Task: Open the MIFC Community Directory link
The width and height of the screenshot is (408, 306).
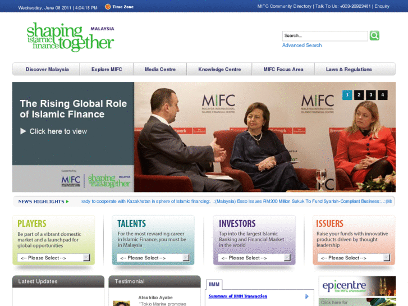Action: coord(285,6)
